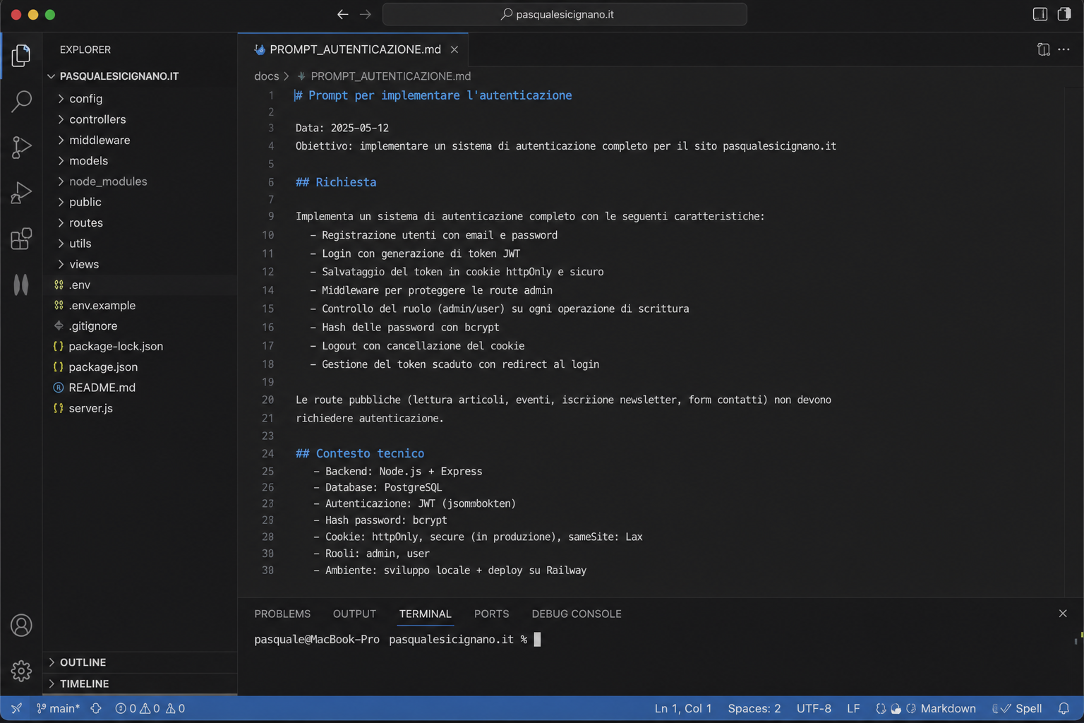Expand the routes folder
1084x723 pixels.
click(140, 222)
